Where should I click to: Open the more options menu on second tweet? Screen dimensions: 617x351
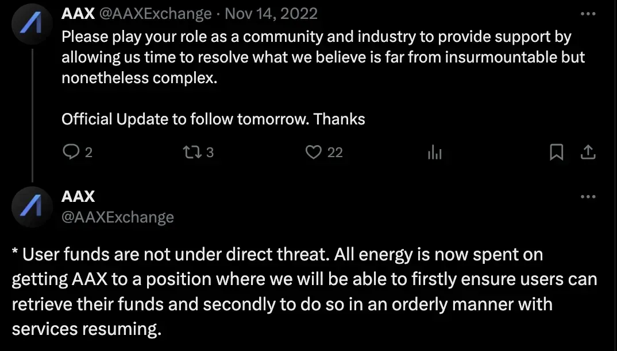588,197
